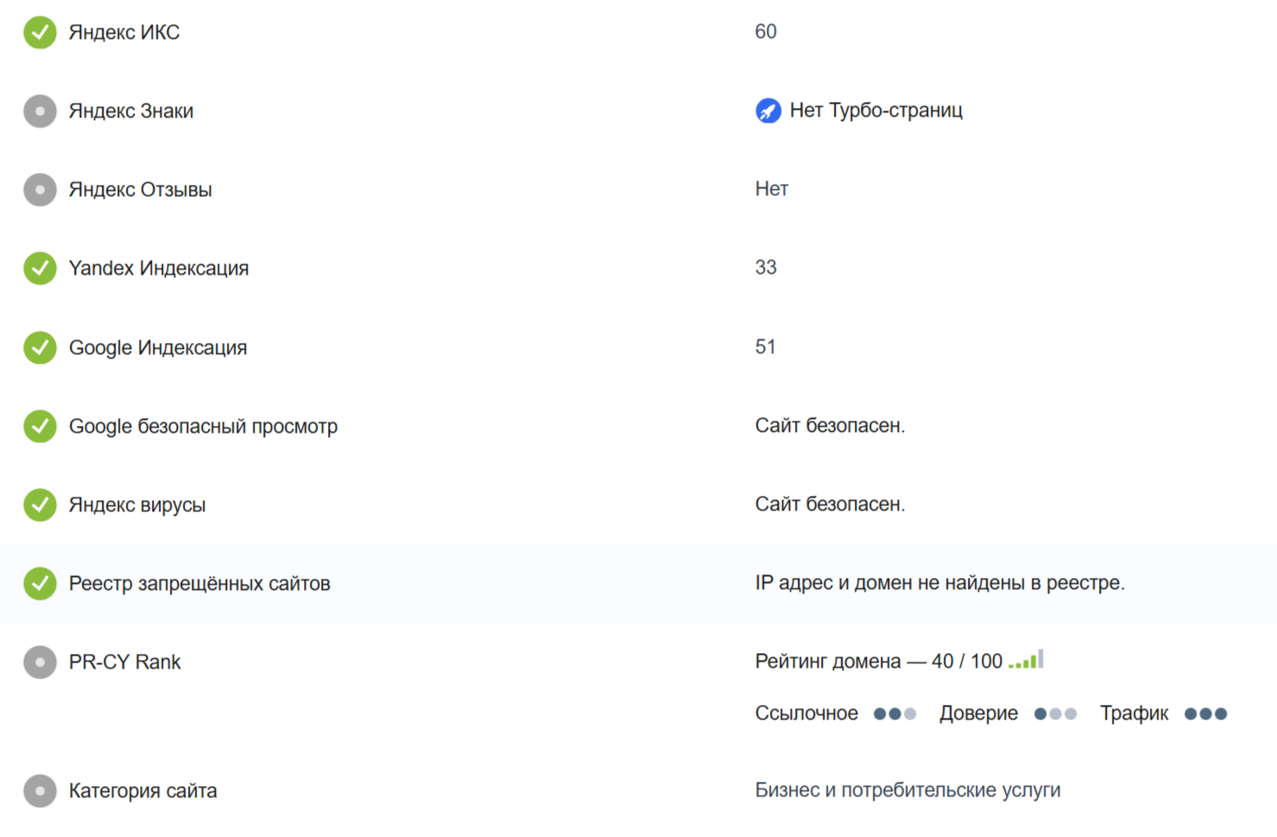Click the Нет Турбо-страниц text

pyautogui.click(x=876, y=111)
